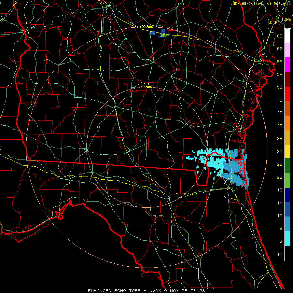Click the light green legend swatch
This screenshot has width=293, height=293.
tap(287, 180)
